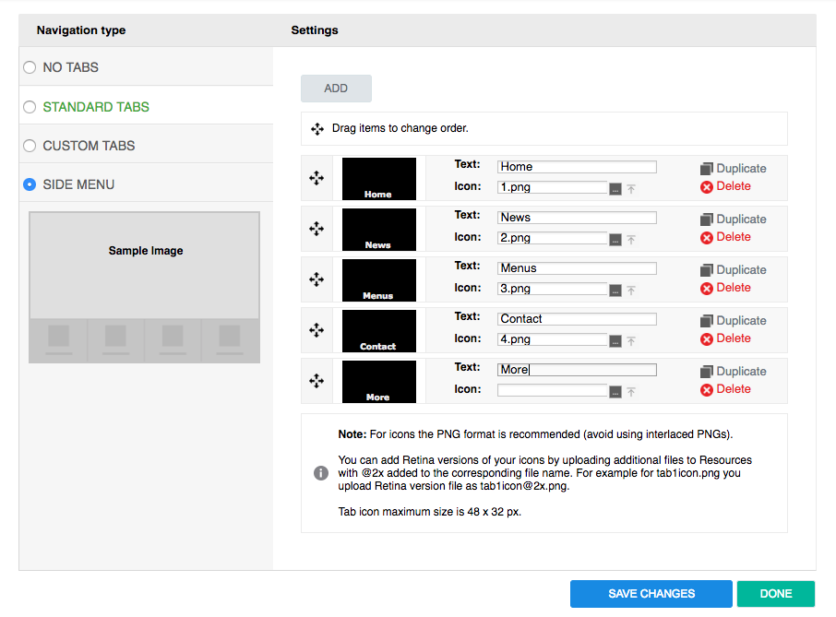Select the SIDE MENU radio button
836x617 pixels.
pyautogui.click(x=30, y=184)
